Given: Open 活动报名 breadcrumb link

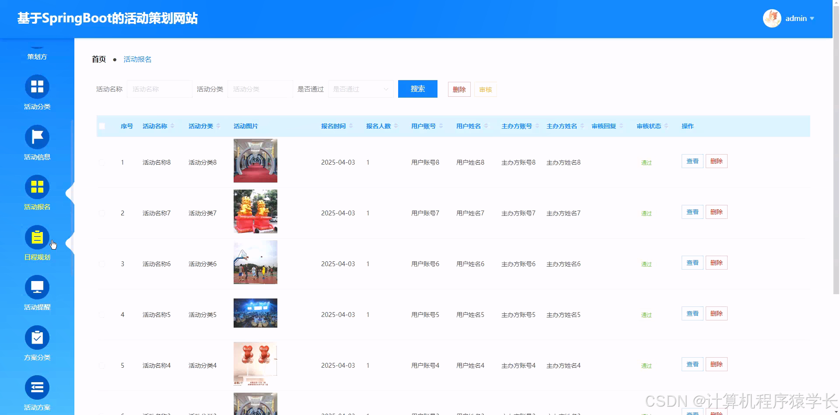Looking at the screenshot, I should pos(137,59).
